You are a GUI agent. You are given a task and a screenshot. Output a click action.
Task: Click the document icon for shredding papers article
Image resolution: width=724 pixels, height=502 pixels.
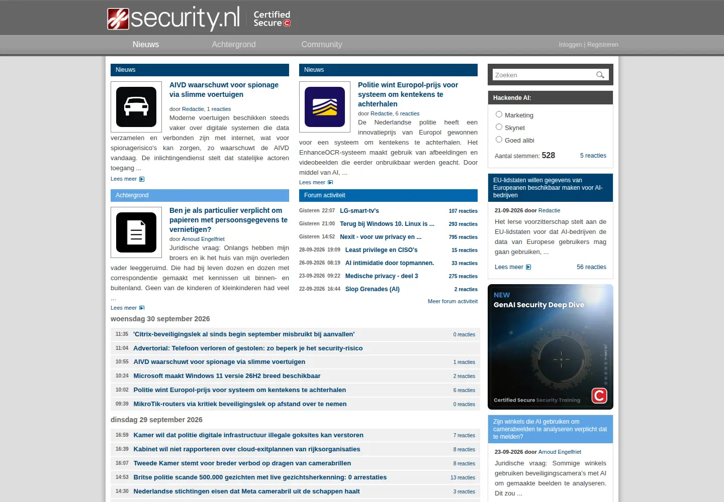click(136, 232)
